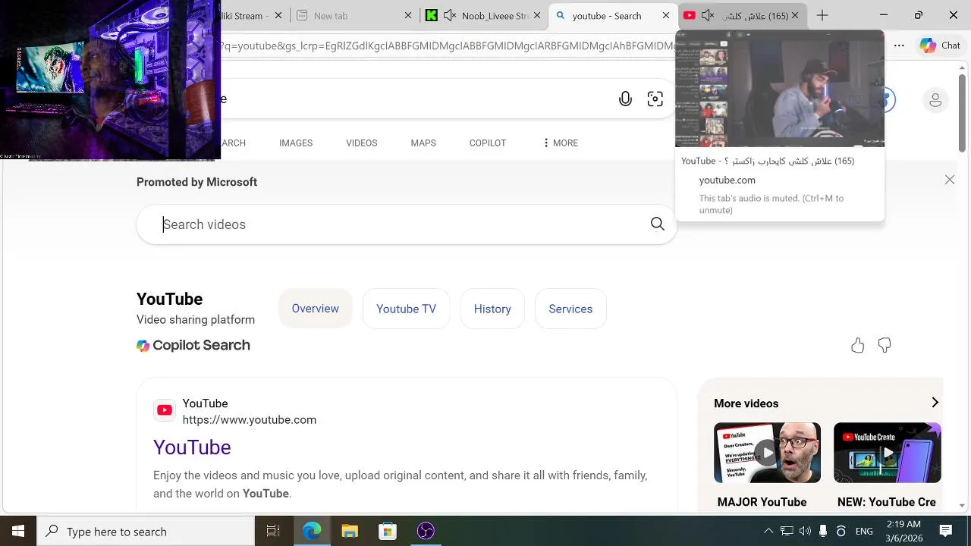The width and height of the screenshot is (971, 546).
Task: Switch to MAPS search tab
Action: click(x=423, y=143)
